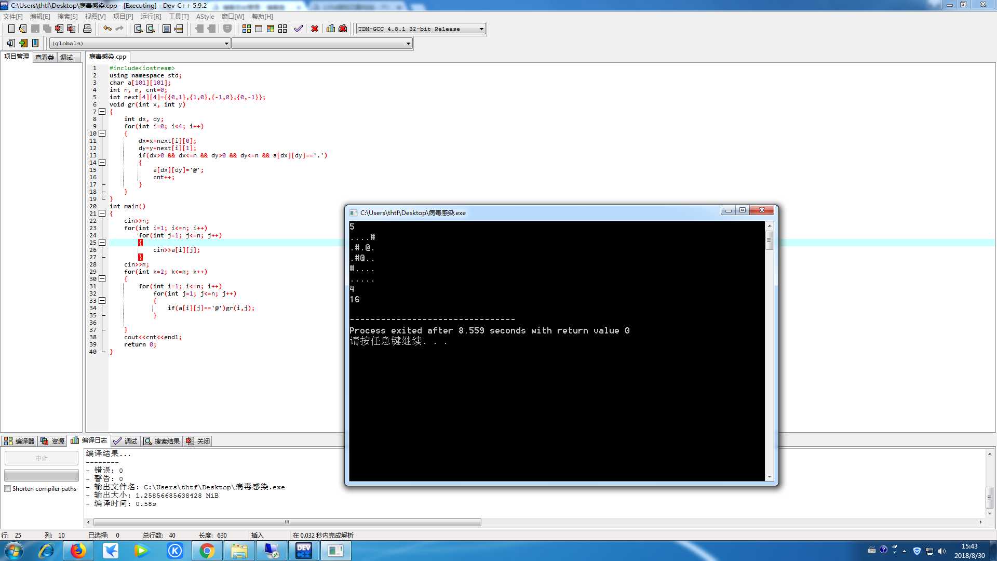
Task: Open the 资源 bottom tab
Action: [x=52, y=441]
